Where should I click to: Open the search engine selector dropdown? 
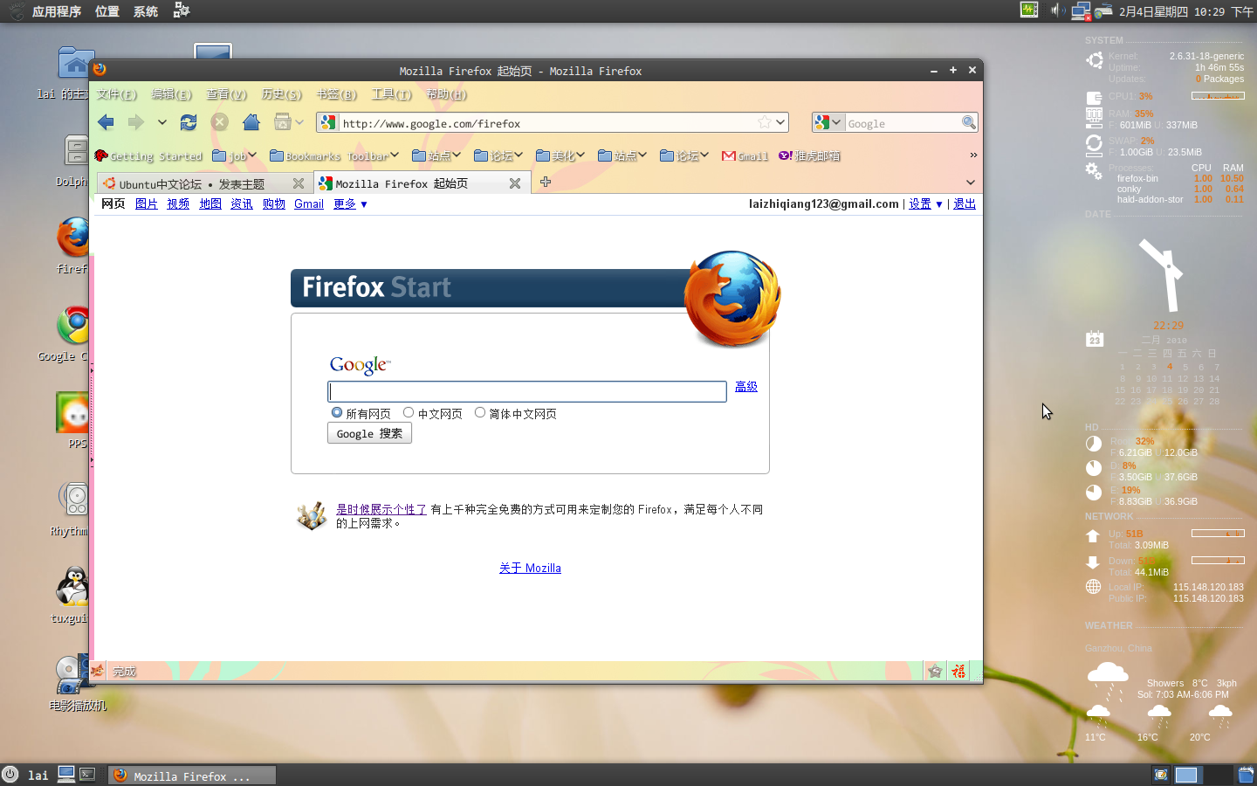pos(827,122)
